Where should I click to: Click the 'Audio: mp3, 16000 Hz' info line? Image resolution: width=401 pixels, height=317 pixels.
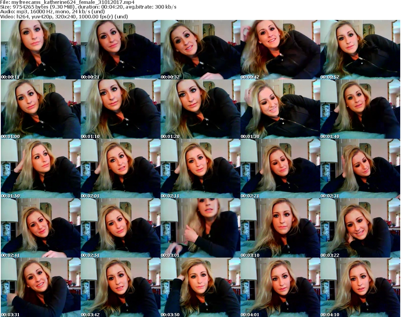52,12
